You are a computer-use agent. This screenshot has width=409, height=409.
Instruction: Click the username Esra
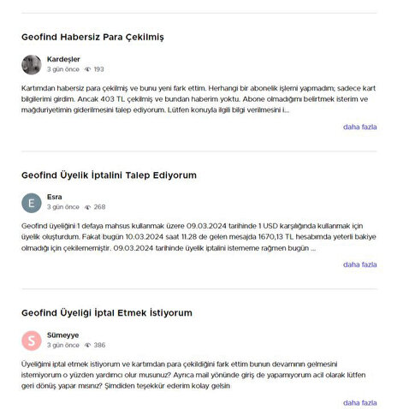(55, 197)
